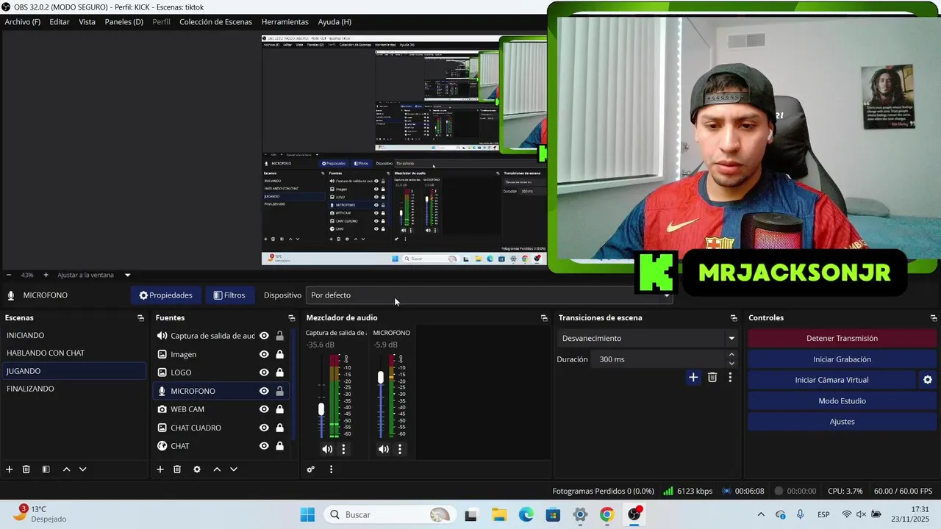The width and height of the screenshot is (941, 529).
Task: Open options dots for Captura de salida channel
Action: [343, 449]
